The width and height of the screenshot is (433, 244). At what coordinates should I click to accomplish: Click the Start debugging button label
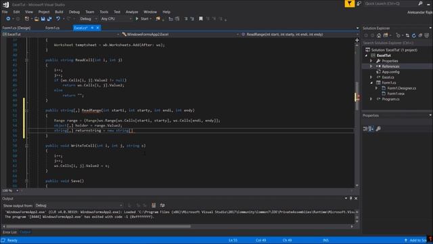[x=145, y=19]
